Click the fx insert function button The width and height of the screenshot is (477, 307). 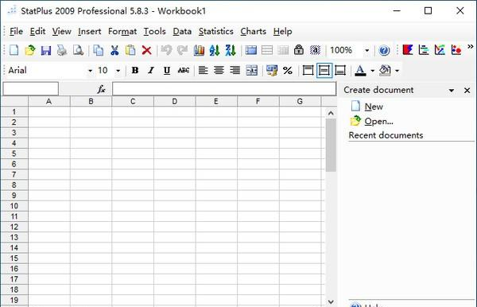pyautogui.click(x=101, y=89)
